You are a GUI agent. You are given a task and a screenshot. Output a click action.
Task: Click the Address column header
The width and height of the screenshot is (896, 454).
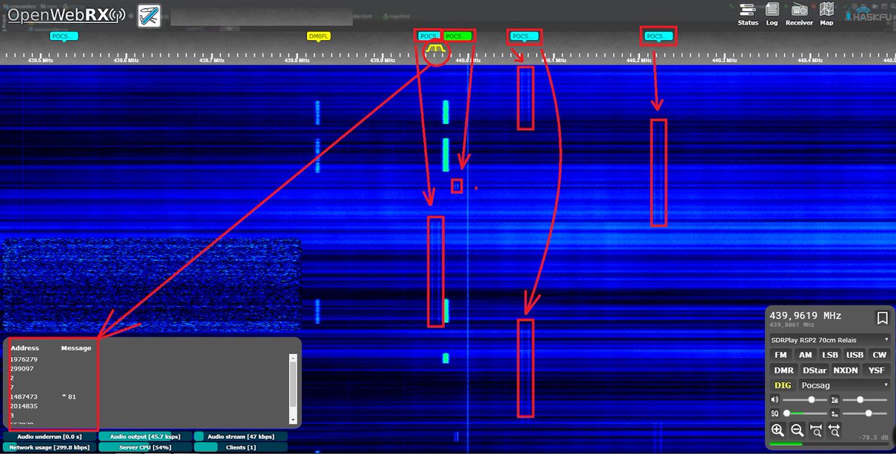(25, 348)
